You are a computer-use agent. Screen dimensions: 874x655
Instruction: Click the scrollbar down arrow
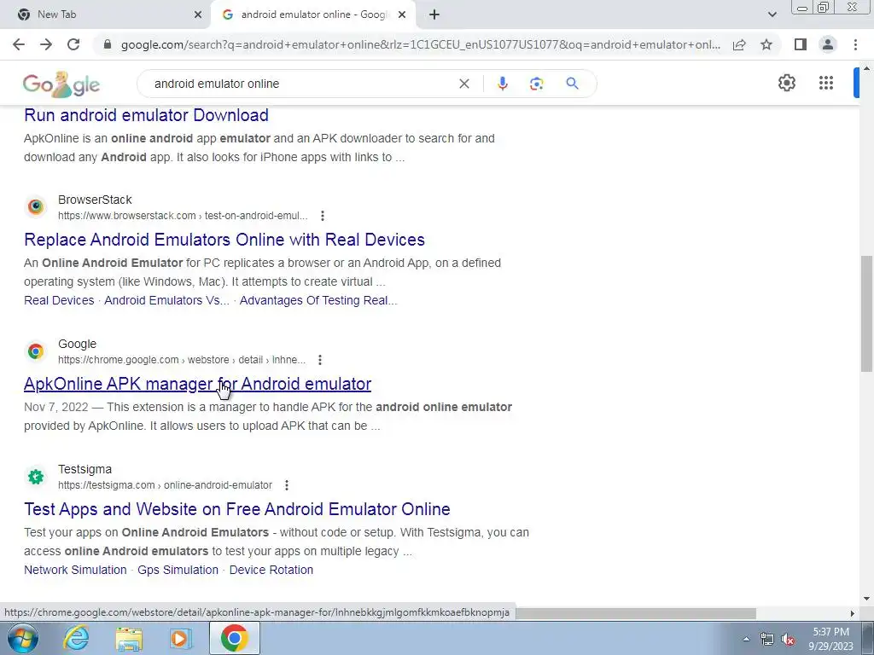(x=866, y=600)
